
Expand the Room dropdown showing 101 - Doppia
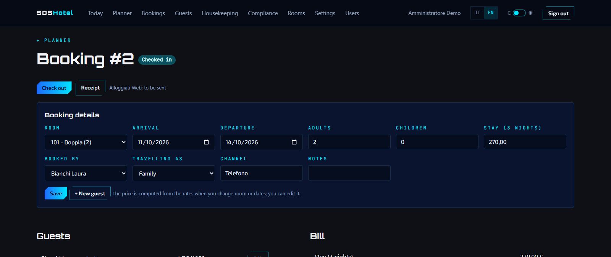tap(86, 142)
